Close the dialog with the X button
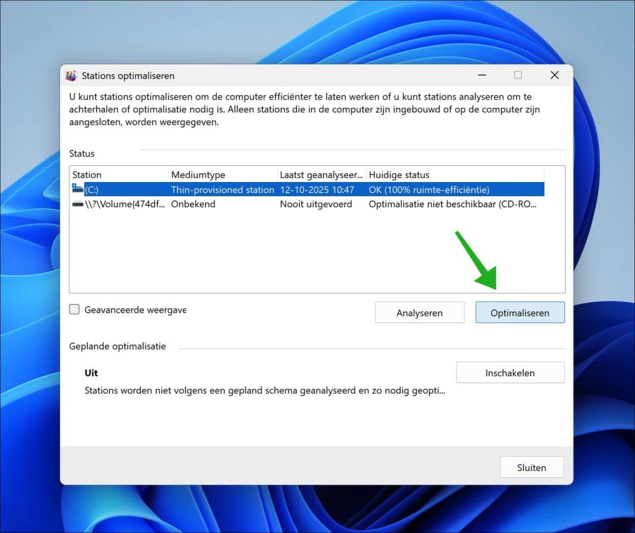This screenshot has width=635, height=533. point(554,76)
